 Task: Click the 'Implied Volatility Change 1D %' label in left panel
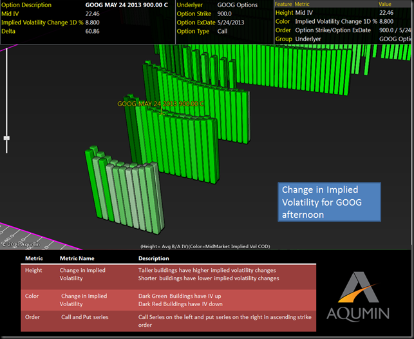click(x=42, y=23)
